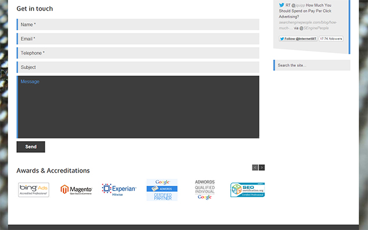This screenshot has width=368, height=230.
Task: Click the Name input field
Action: (138, 24)
